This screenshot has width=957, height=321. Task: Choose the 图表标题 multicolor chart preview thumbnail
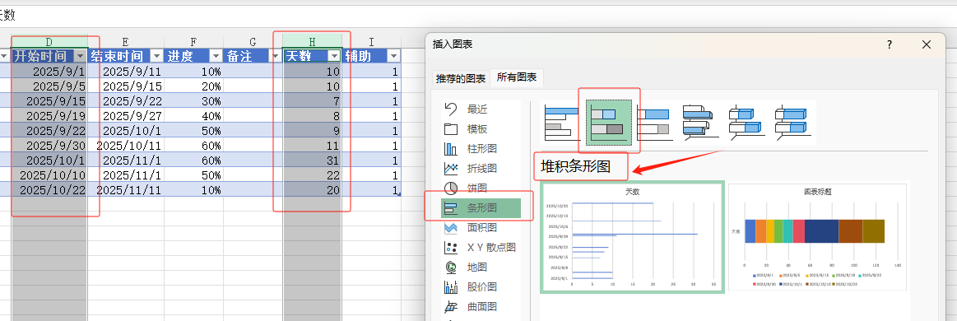point(817,237)
